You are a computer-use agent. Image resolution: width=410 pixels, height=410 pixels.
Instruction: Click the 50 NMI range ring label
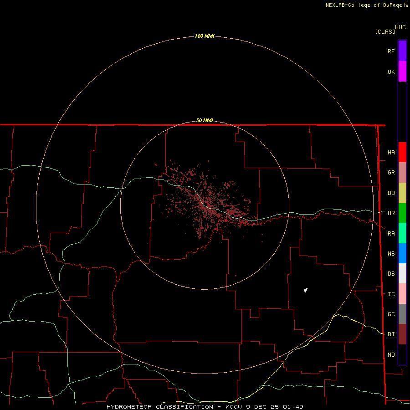205,120
